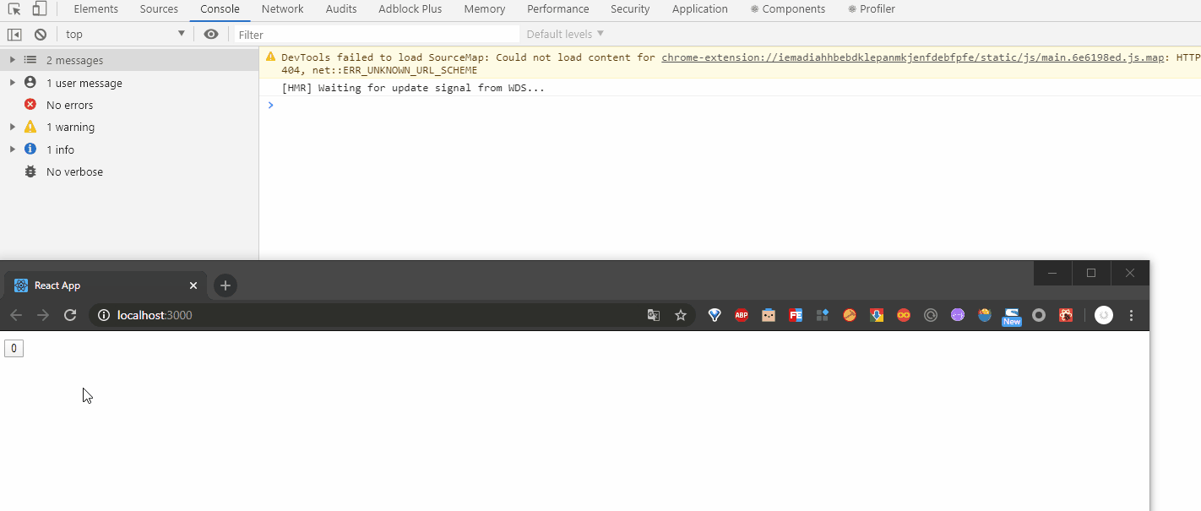
Task: Click the yellow warning triangle in sidebar
Action: point(30,127)
